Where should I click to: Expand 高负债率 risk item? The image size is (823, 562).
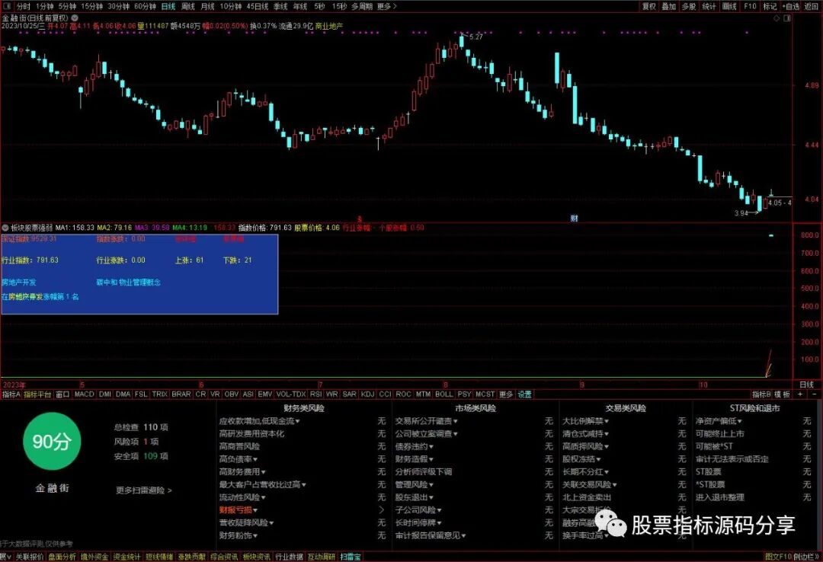pos(238,459)
